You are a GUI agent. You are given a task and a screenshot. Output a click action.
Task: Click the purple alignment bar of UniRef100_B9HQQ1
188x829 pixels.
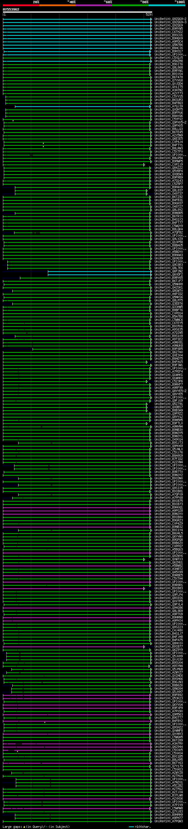point(77,508)
